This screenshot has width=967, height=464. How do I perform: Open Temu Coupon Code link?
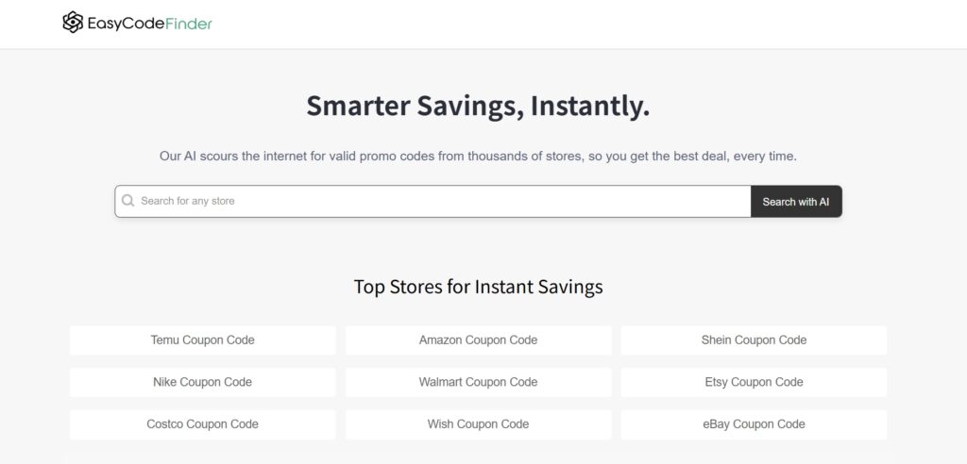click(202, 340)
